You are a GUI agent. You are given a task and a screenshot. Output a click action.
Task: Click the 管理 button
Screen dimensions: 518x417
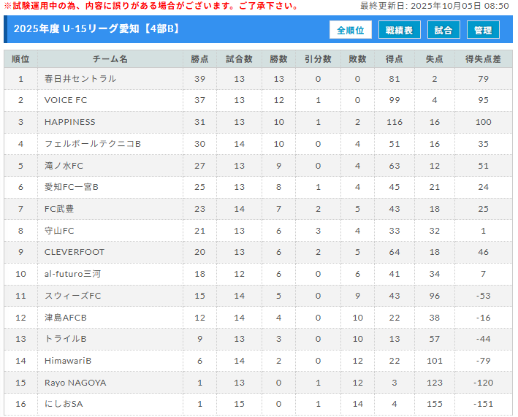pyautogui.click(x=483, y=30)
